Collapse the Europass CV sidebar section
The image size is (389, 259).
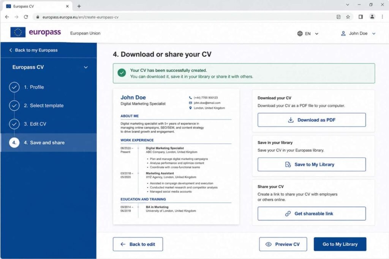click(85, 67)
